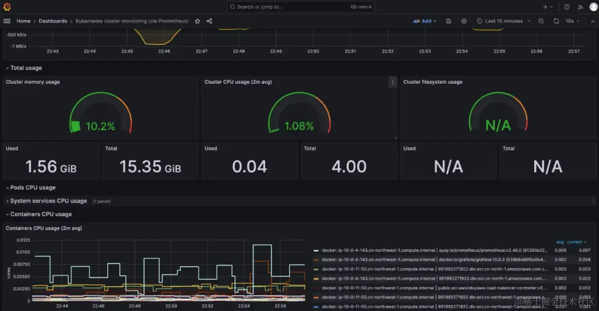599x311 pixels.
Task: Collapse the Total usage row
Action: click(x=24, y=68)
